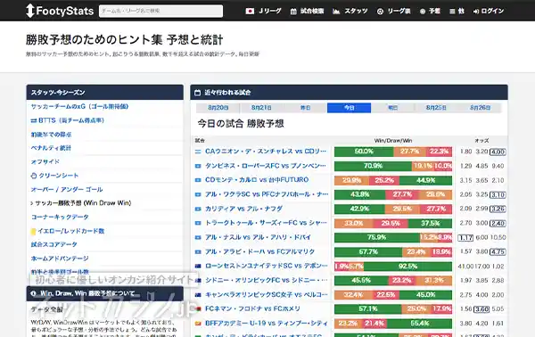This screenshot has width=535, height=337.
Task: Click calendar icon beside 近々行われる試合
Action: pos(198,93)
